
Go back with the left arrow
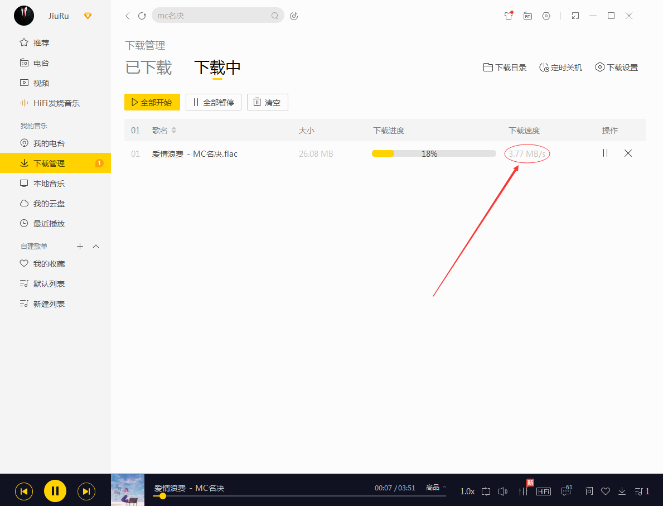click(127, 16)
